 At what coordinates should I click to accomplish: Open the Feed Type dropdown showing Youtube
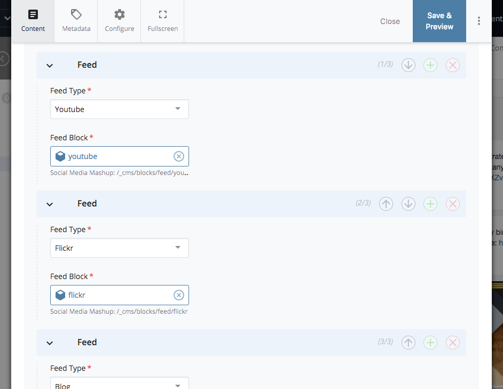click(x=119, y=109)
